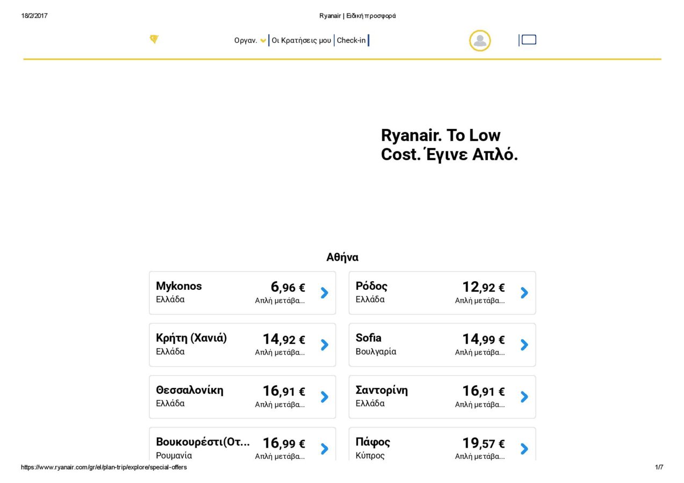This screenshot has width=684, height=483.
Task: Select the 16,91 € Θεσσαλονίκη price
Action: click(283, 391)
